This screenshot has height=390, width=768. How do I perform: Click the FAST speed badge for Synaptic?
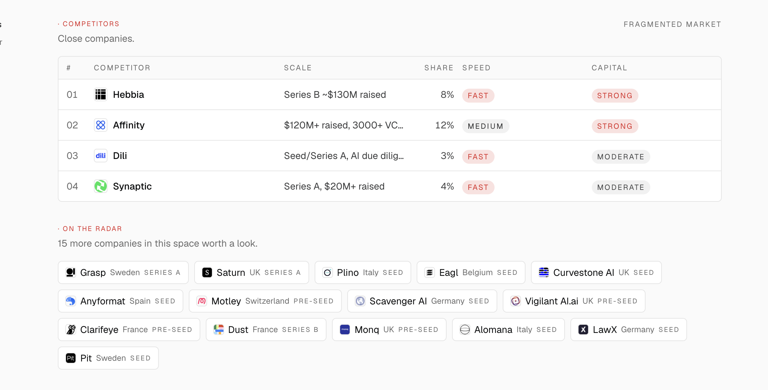(x=478, y=188)
